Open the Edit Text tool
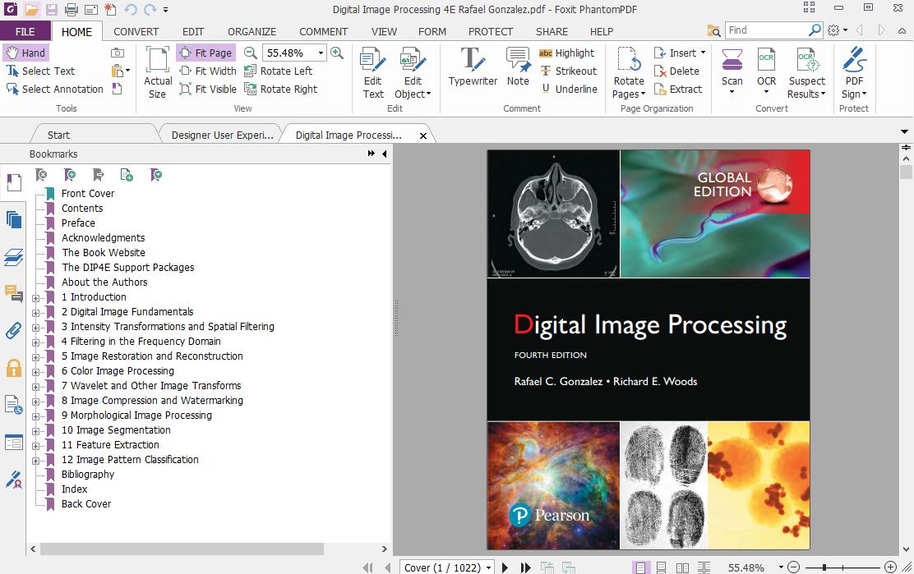This screenshot has height=574, width=914. click(x=373, y=73)
